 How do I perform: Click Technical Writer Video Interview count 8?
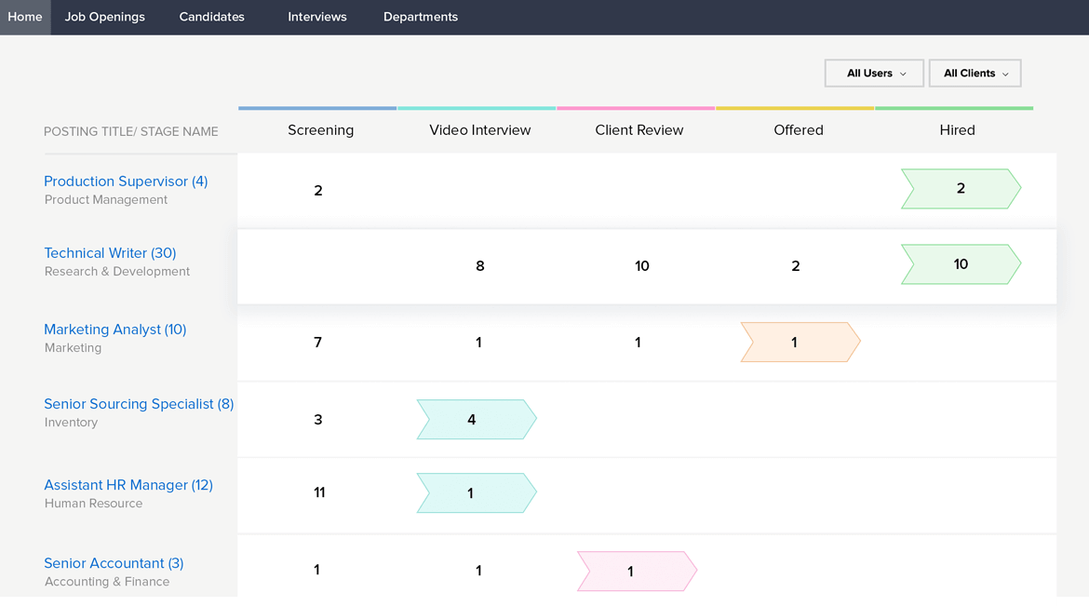(x=480, y=265)
